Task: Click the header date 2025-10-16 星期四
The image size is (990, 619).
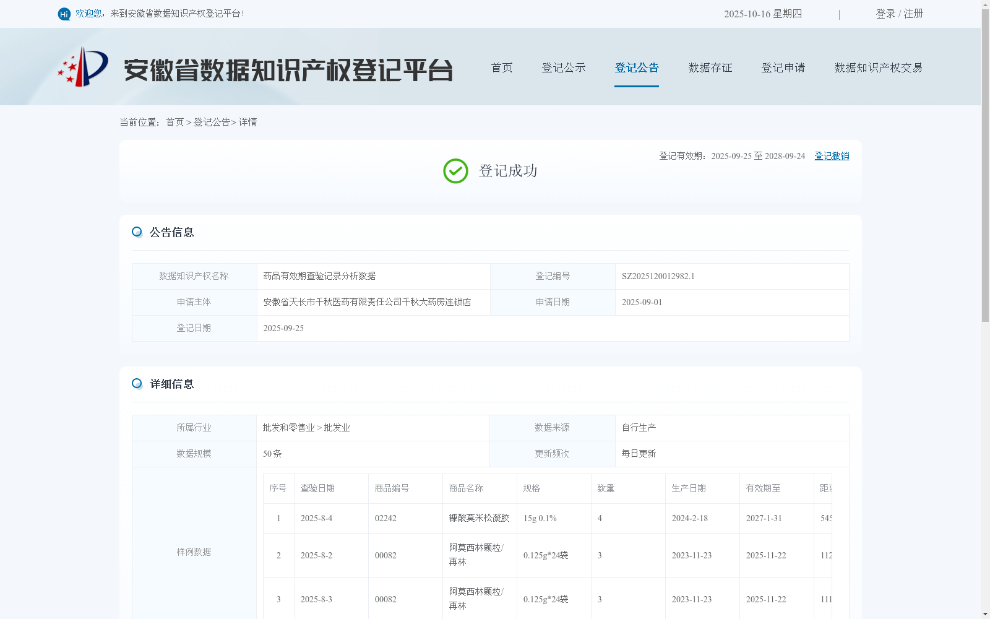Action: pyautogui.click(x=763, y=14)
